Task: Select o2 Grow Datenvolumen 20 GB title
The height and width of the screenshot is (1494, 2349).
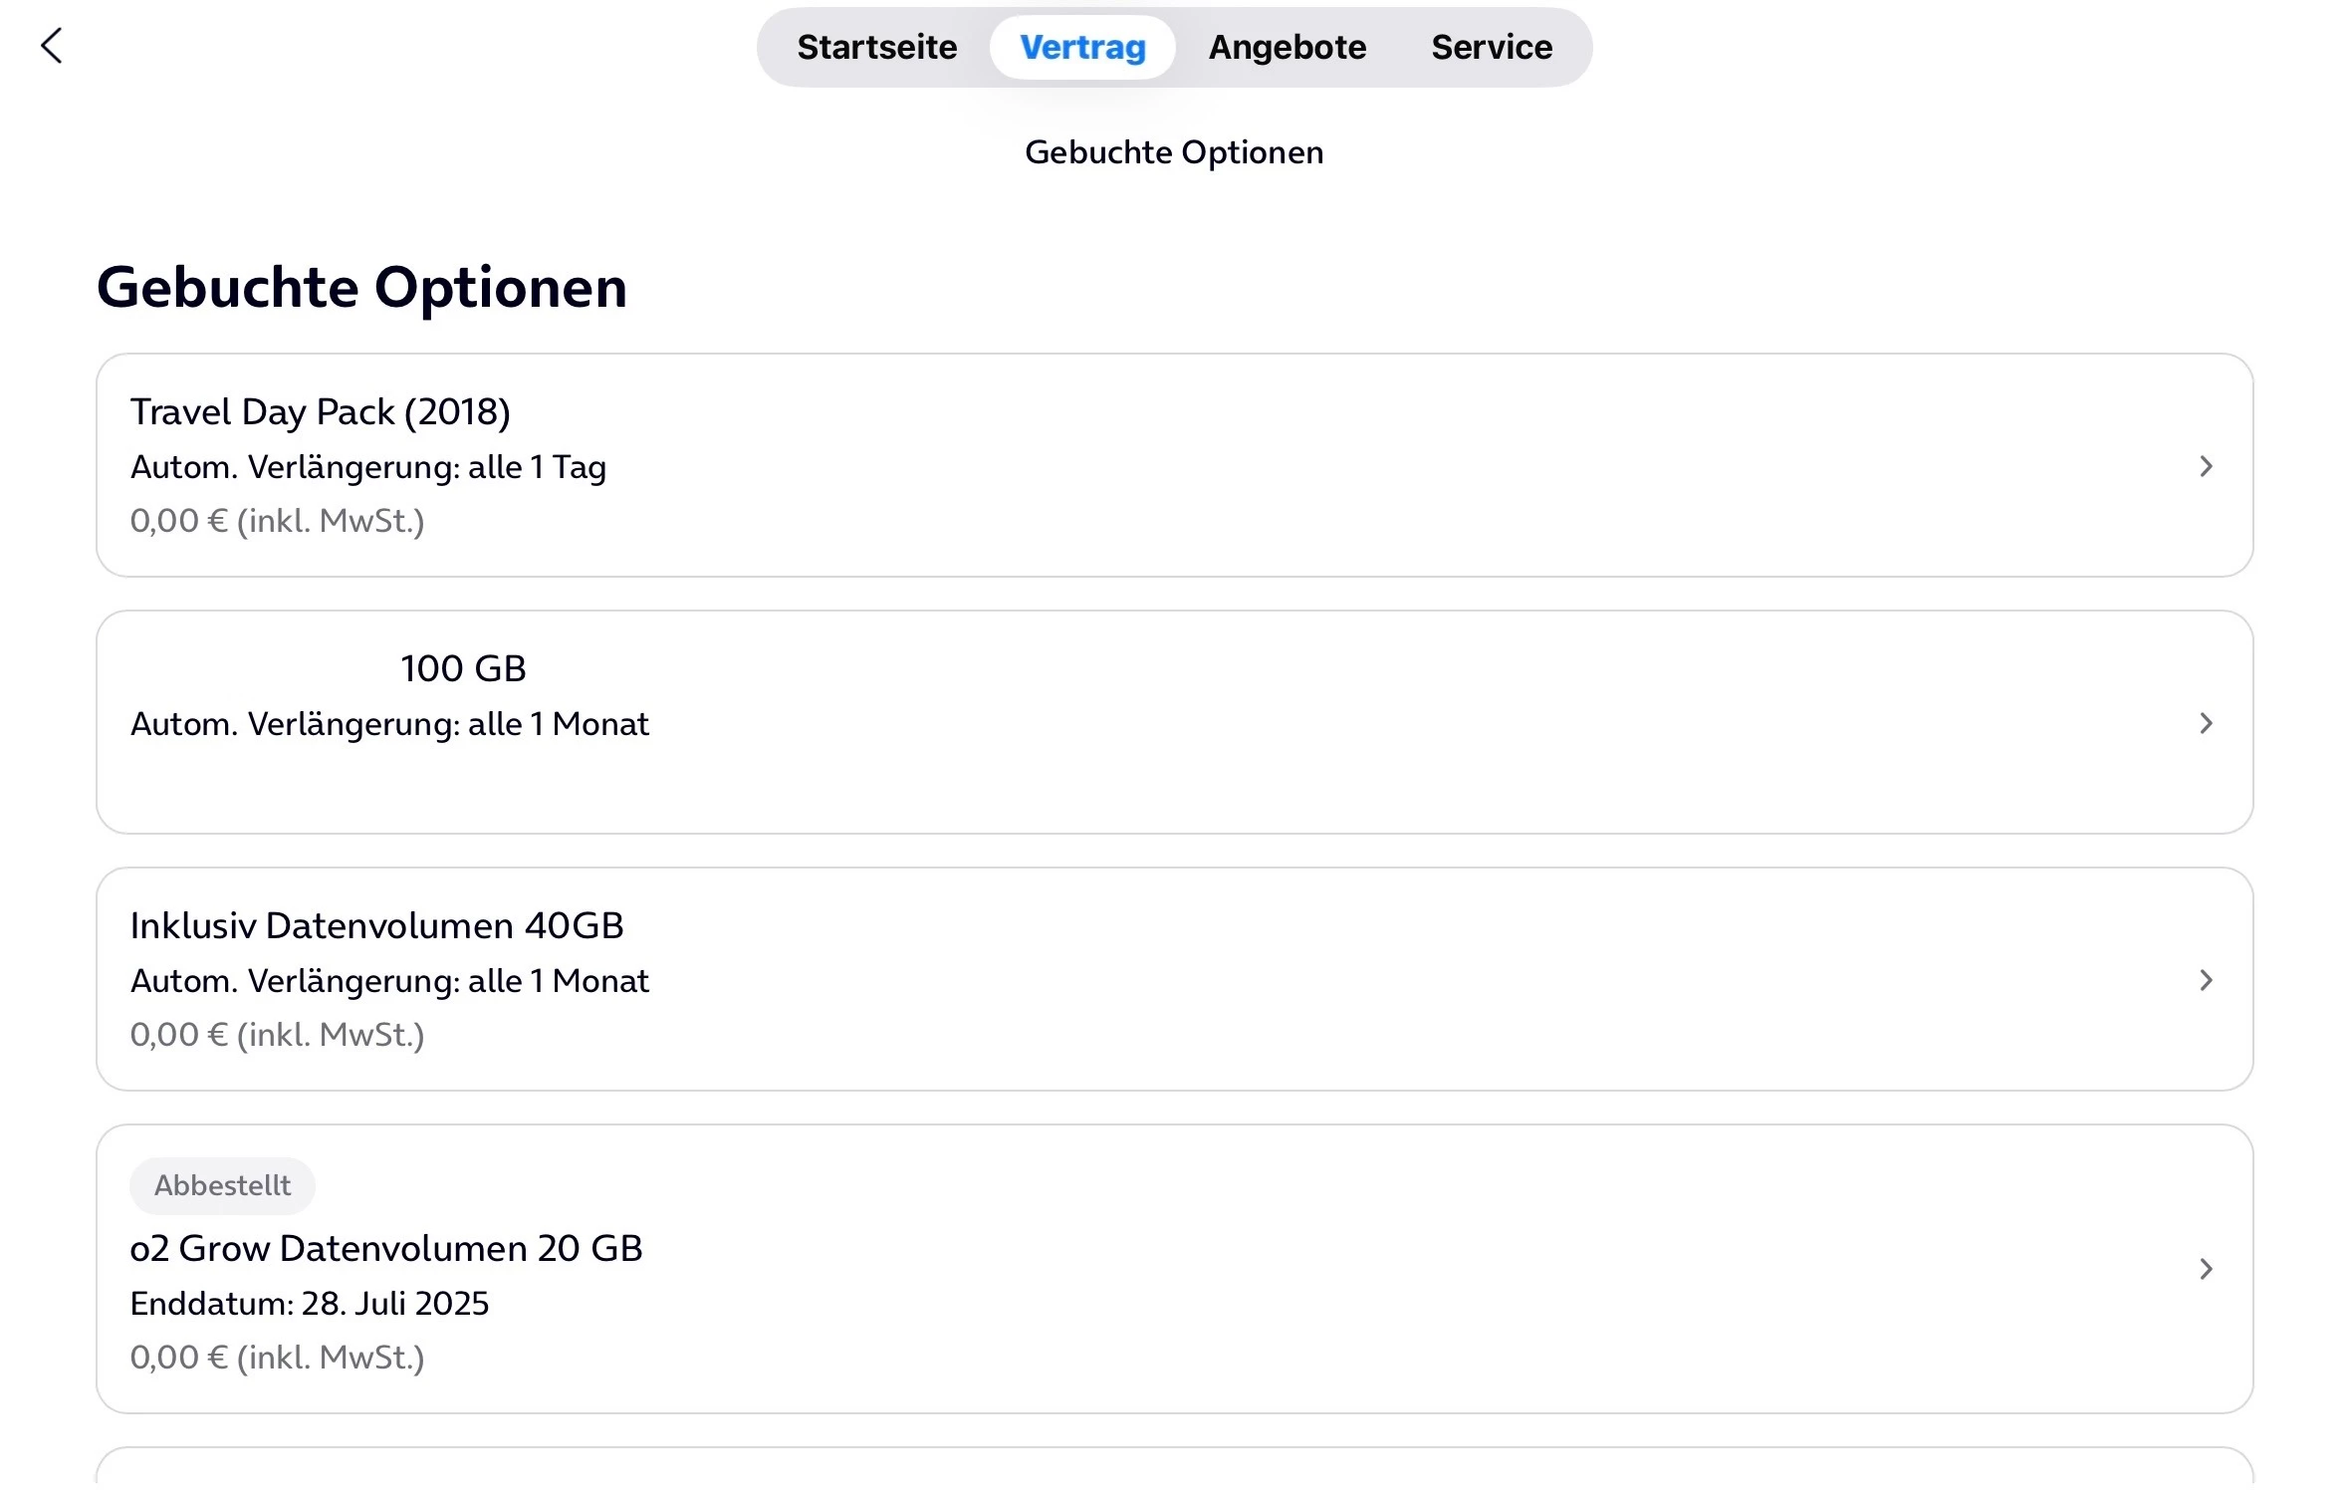Action: tap(386, 1248)
